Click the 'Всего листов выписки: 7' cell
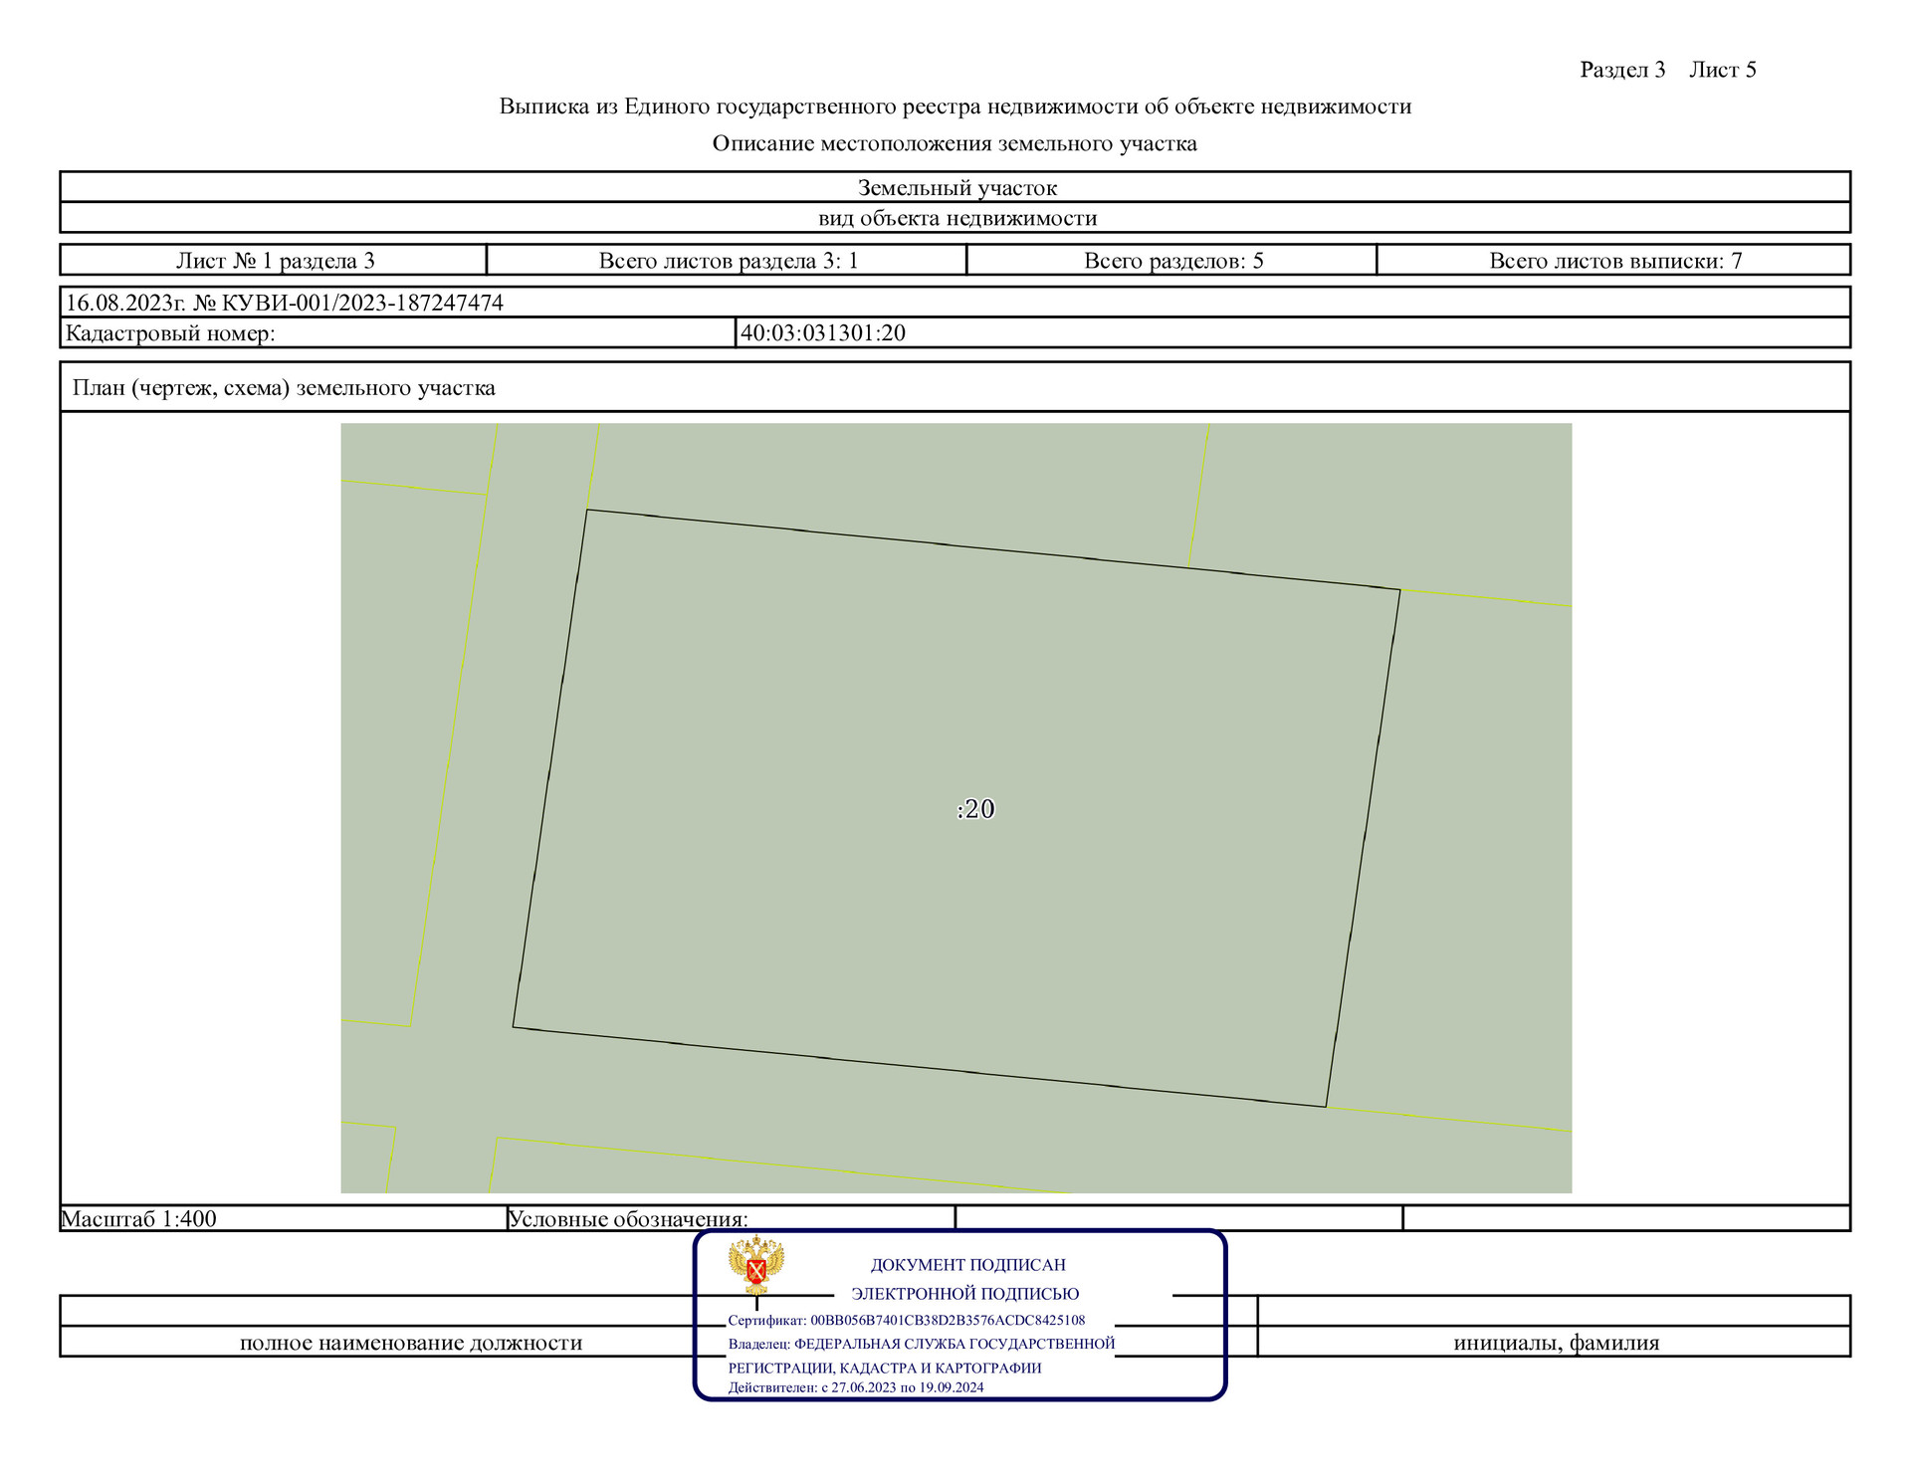This screenshot has width=1911, height=1477. [1614, 261]
